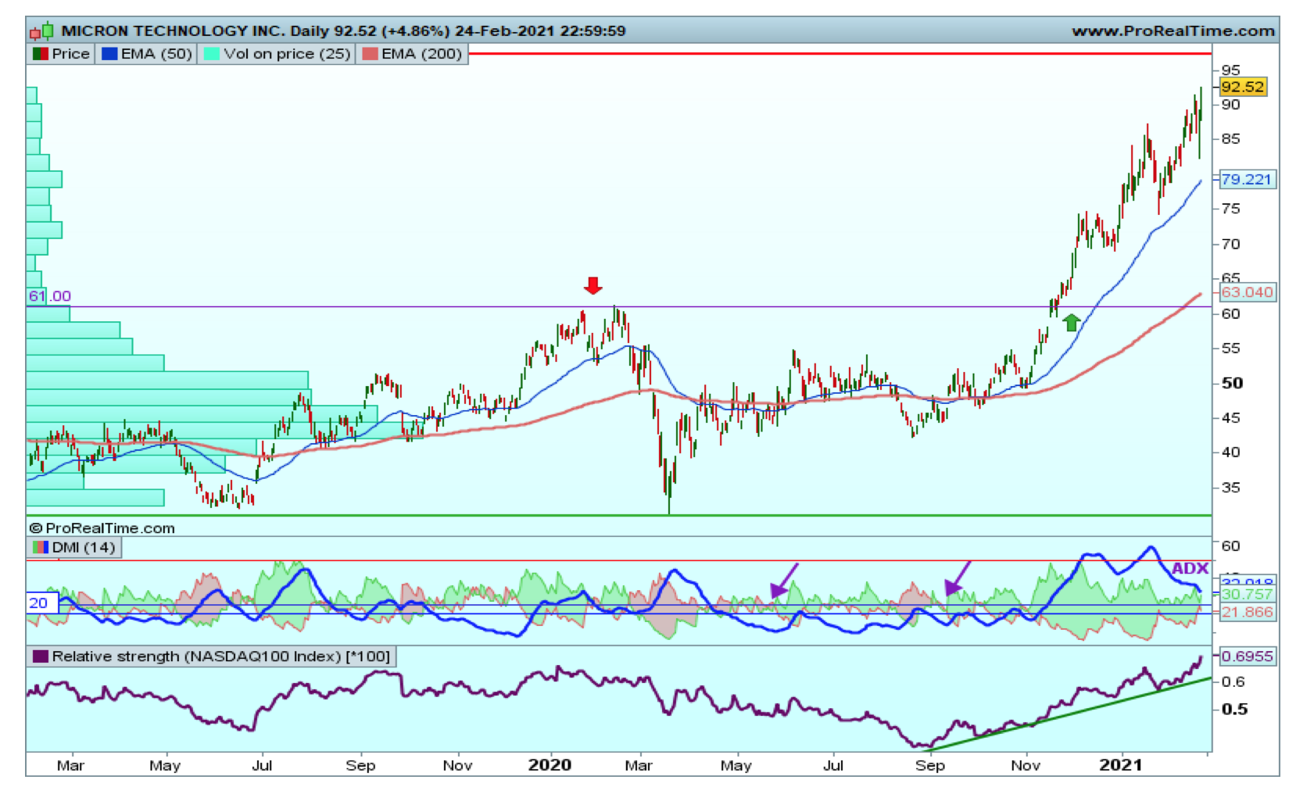Follow the www.ProRealTime.com link in the title bar
The width and height of the screenshot is (1296, 794).
(1173, 31)
